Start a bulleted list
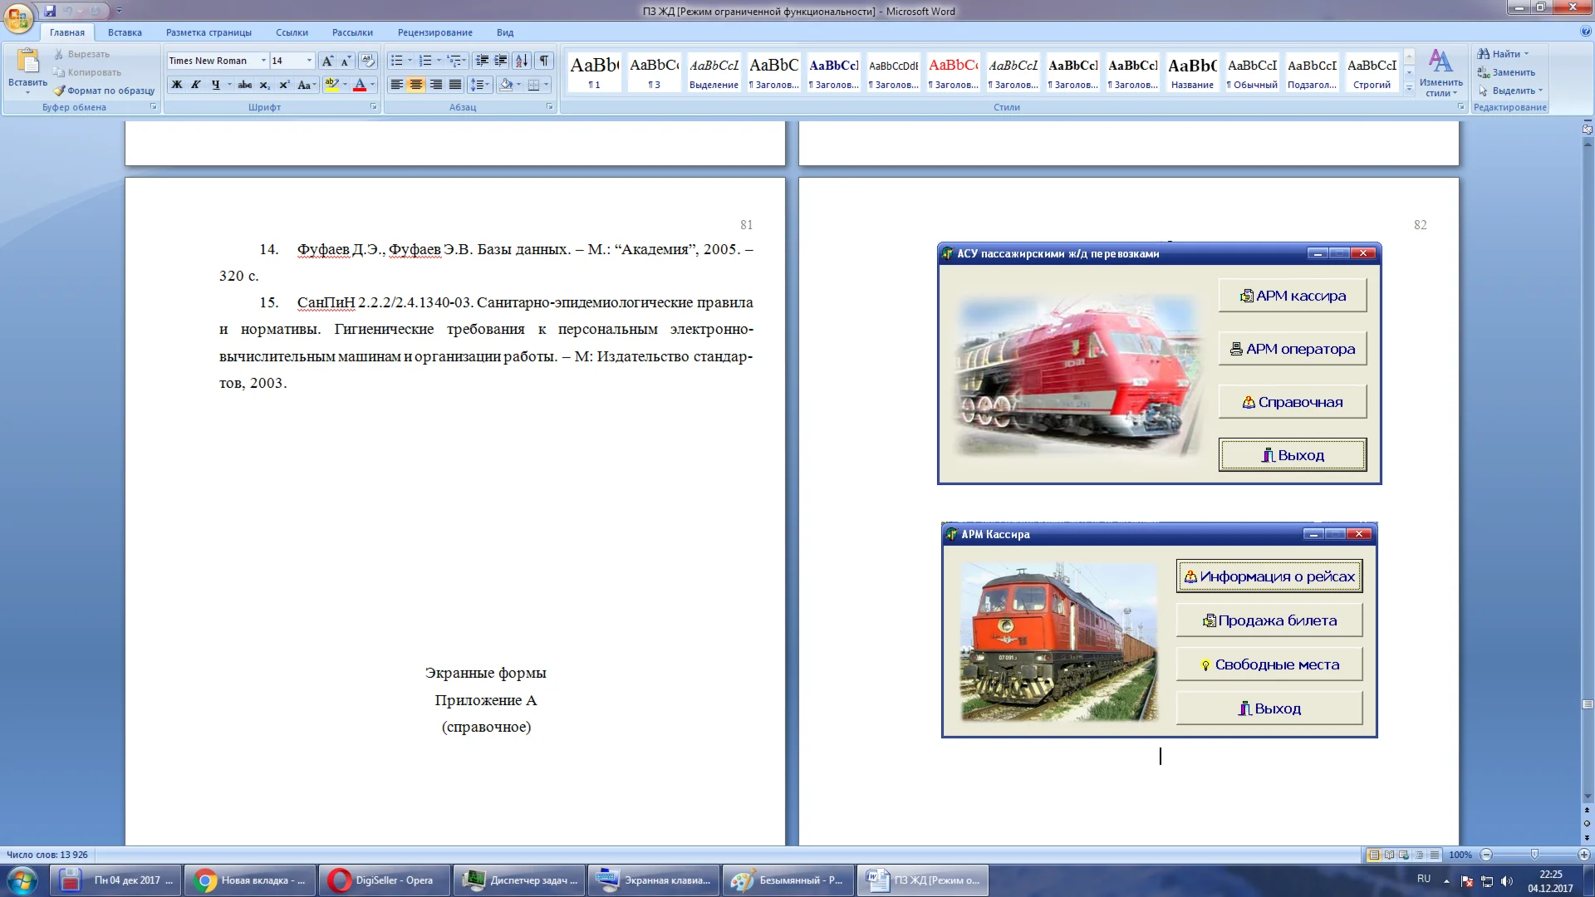1595x897 pixels. click(x=397, y=61)
